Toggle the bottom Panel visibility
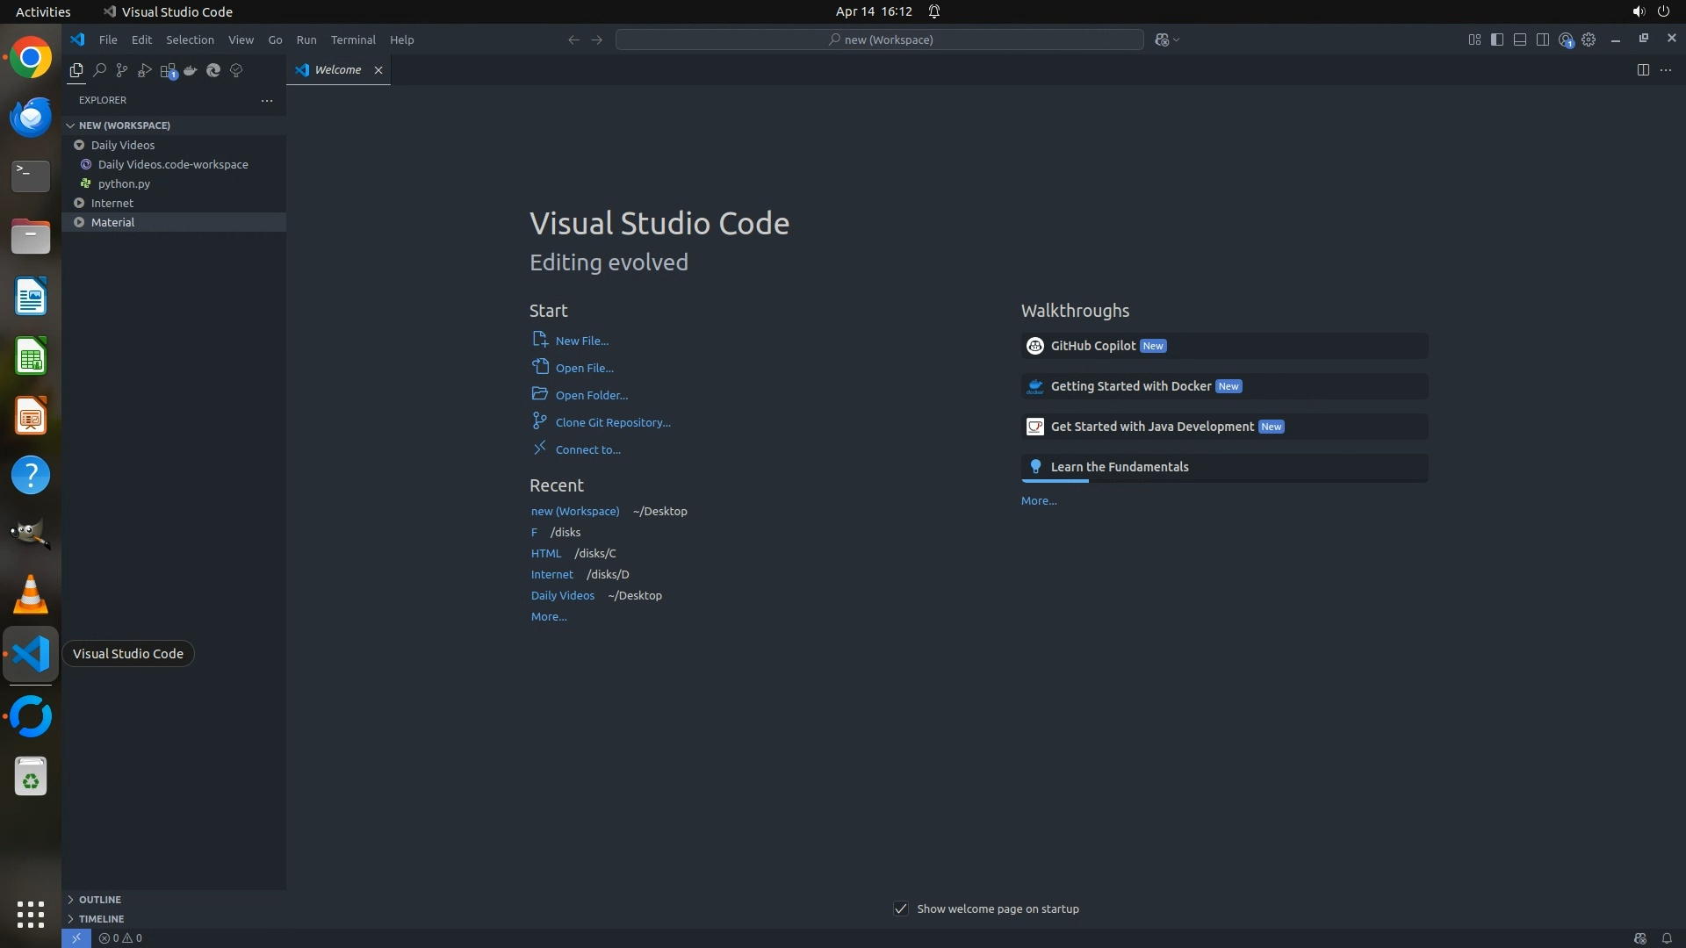Image resolution: width=1686 pixels, height=948 pixels. [1520, 39]
